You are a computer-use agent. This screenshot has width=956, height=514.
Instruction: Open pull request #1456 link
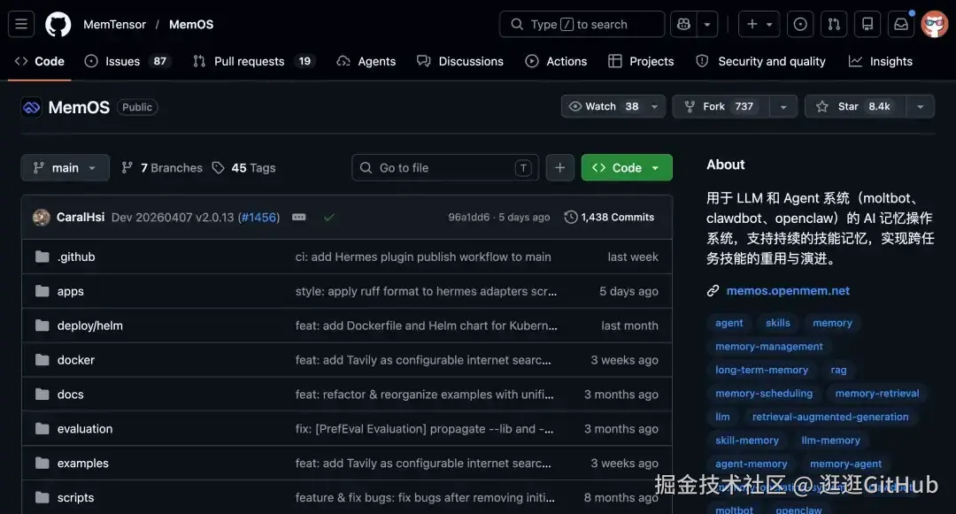(x=259, y=218)
